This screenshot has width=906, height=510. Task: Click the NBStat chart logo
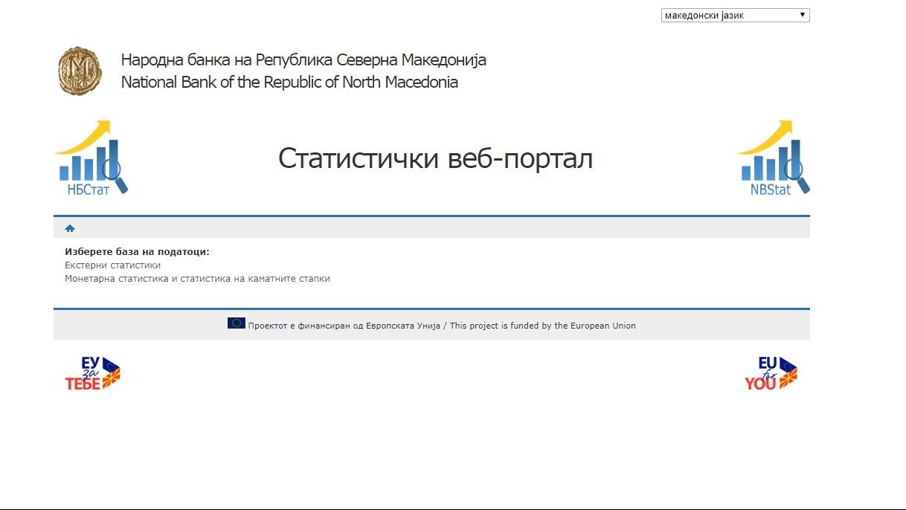pyautogui.click(x=772, y=158)
